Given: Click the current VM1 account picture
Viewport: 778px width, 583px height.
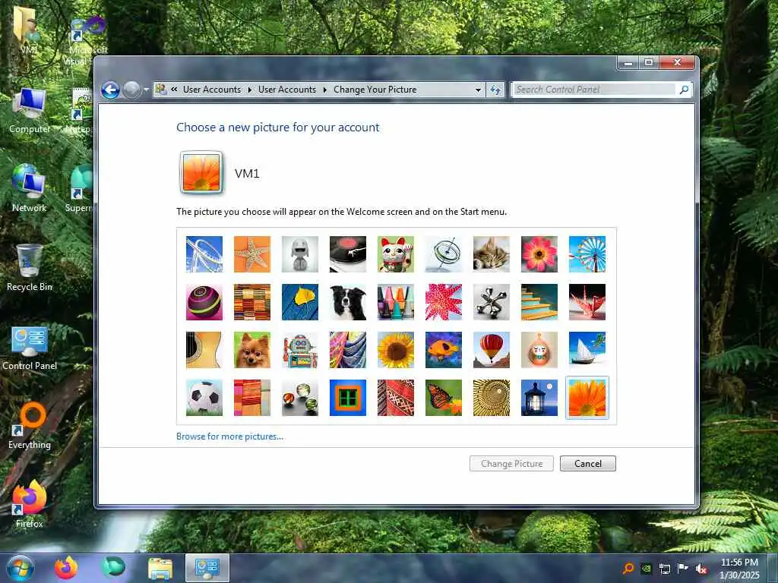Looking at the screenshot, I should (x=201, y=172).
